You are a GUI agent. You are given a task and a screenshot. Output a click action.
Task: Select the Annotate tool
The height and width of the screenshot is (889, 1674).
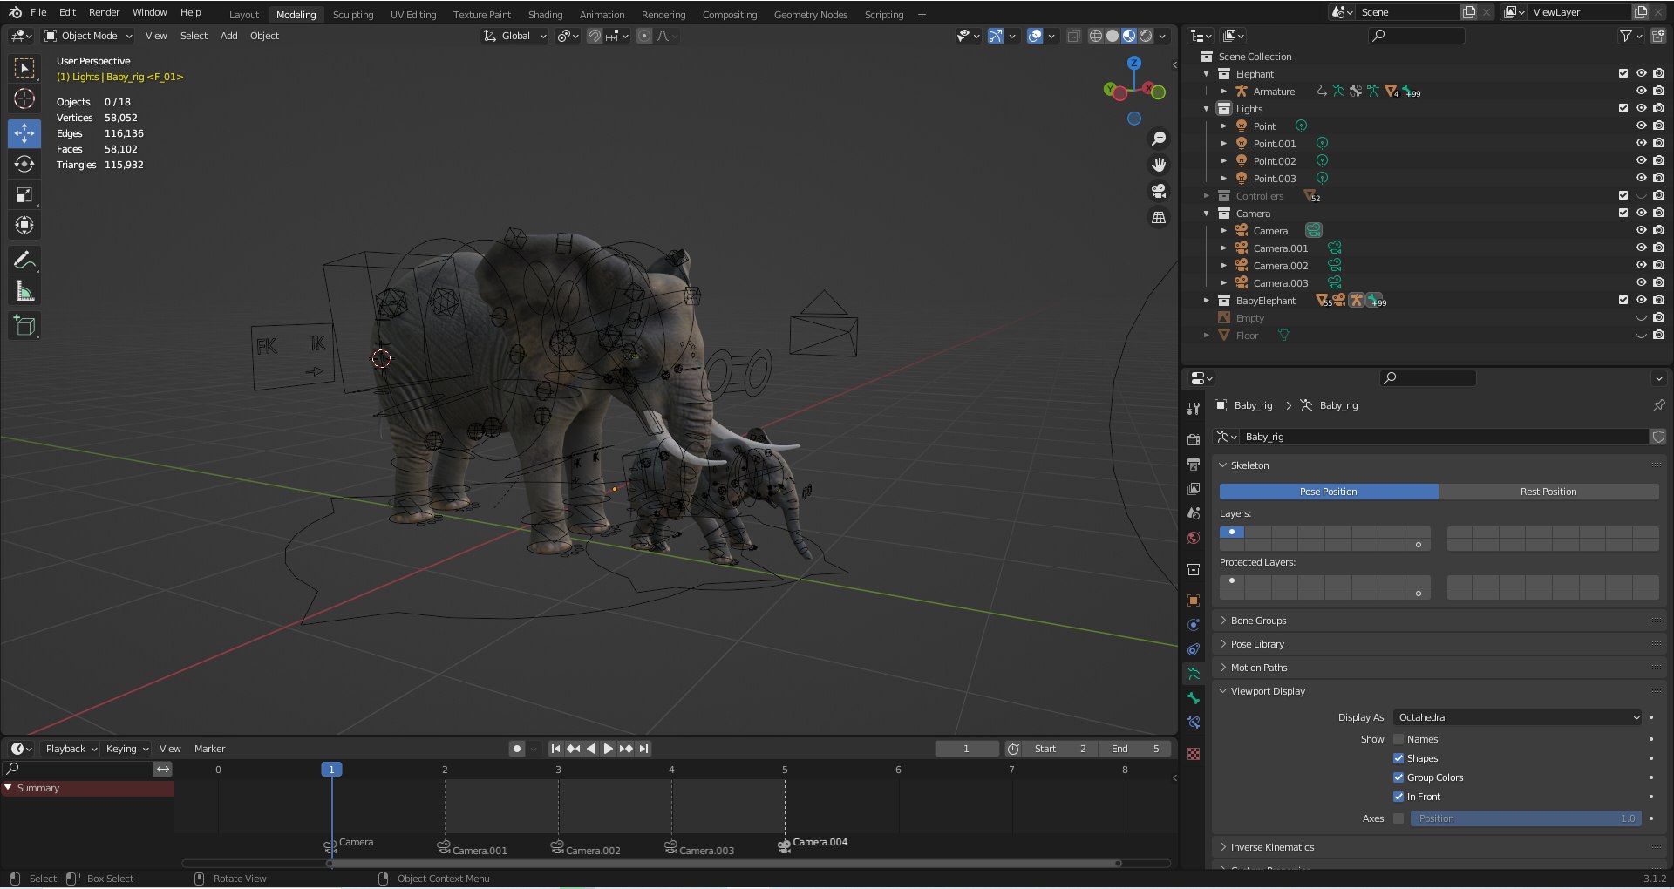pos(24,260)
